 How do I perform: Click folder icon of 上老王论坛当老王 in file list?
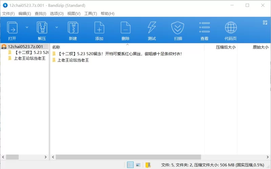(54, 60)
